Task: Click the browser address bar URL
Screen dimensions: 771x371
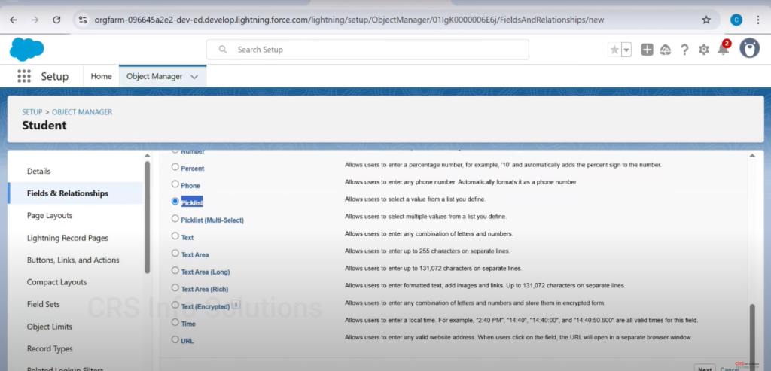Action: [x=349, y=20]
